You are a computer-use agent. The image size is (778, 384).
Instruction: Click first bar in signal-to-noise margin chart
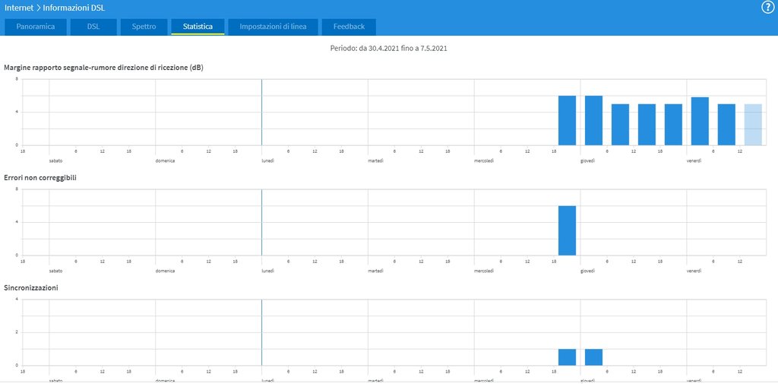point(567,120)
